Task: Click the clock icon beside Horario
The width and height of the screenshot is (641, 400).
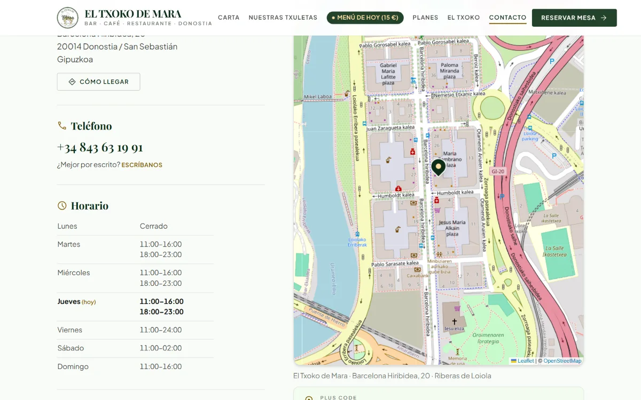Action: (62, 205)
